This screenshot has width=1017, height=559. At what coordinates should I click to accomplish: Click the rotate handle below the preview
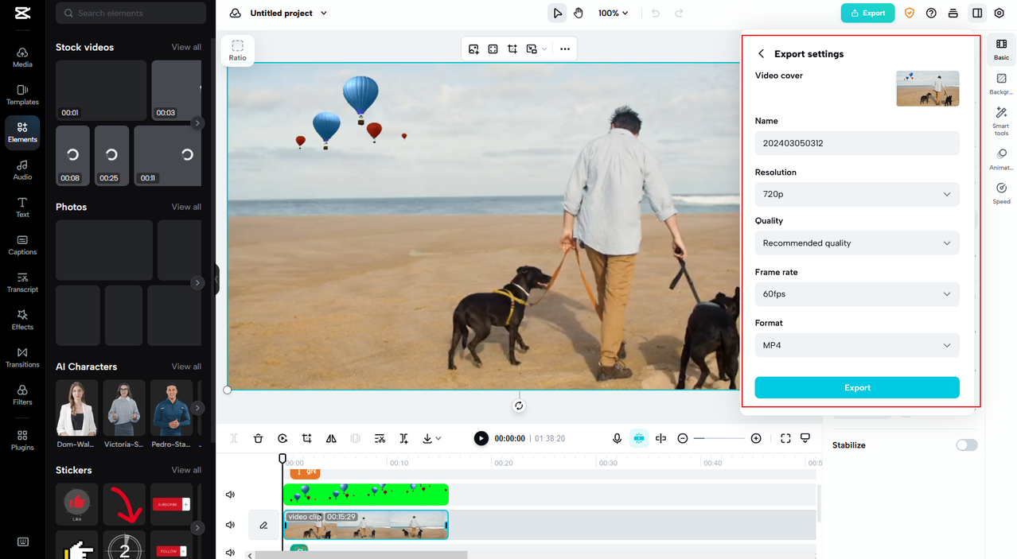pos(519,406)
